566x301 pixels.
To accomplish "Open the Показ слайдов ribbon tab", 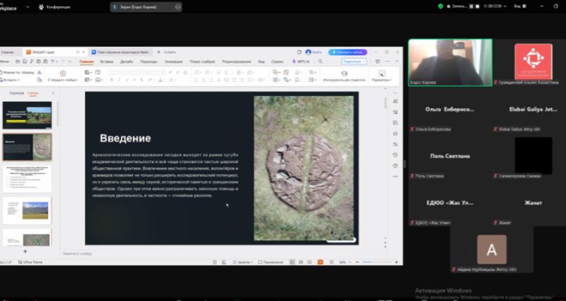I will 202,62.
